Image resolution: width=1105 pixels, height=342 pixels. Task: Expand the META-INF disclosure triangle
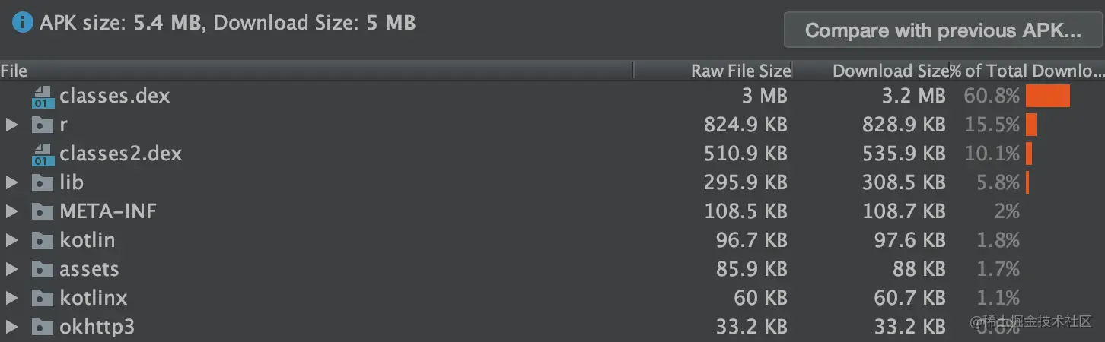(x=11, y=211)
